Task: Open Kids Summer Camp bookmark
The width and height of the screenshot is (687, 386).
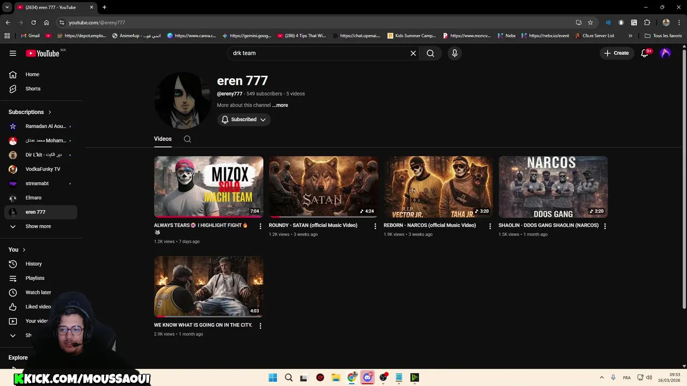Action: click(x=412, y=36)
